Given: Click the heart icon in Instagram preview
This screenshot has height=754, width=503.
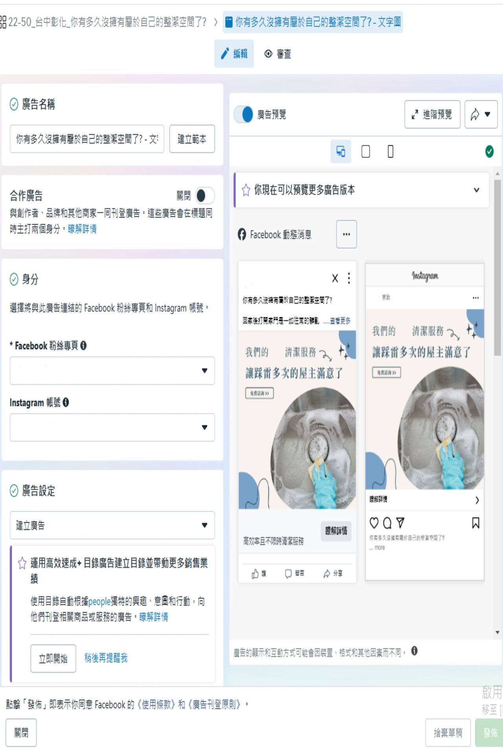Looking at the screenshot, I should (x=374, y=523).
